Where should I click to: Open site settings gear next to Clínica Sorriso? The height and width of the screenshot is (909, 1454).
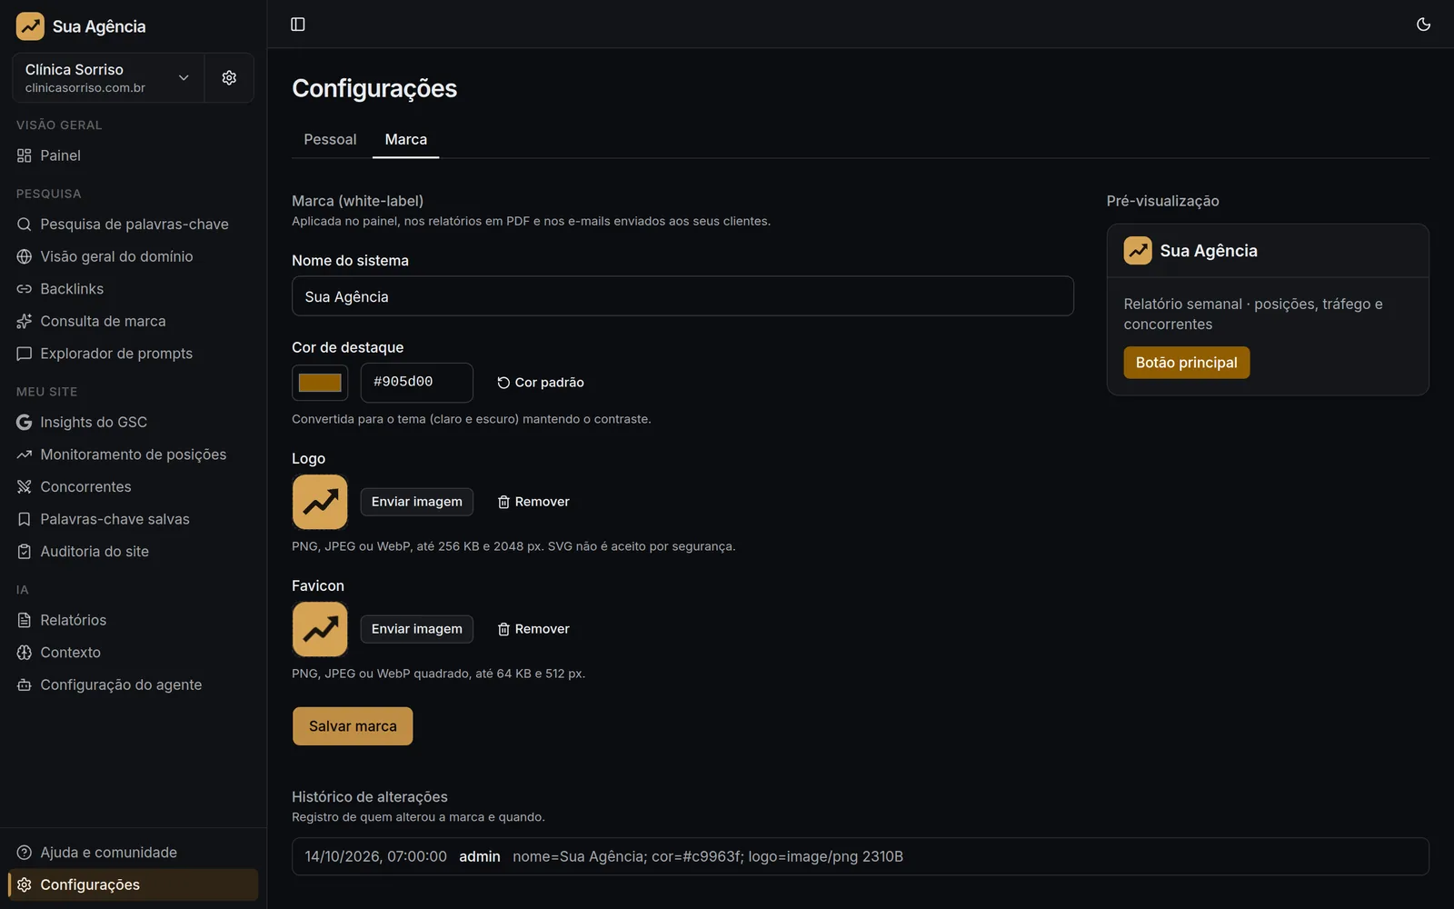229,77
